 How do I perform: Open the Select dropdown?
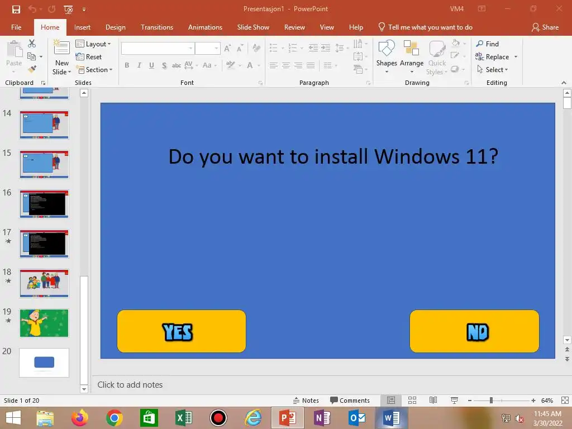(492, 69)
